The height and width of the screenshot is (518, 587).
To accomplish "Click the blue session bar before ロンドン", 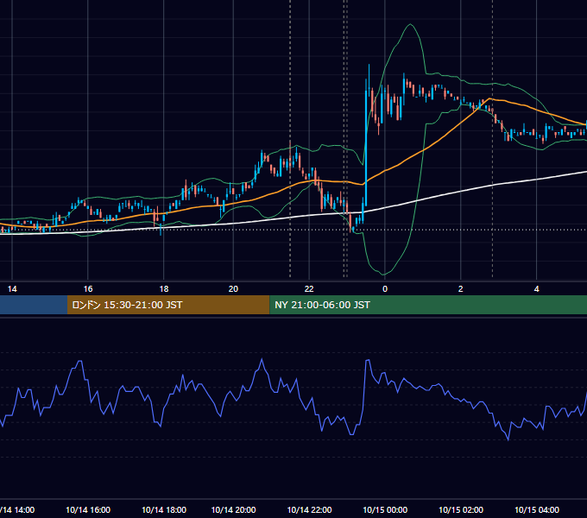I will [x=34, y=305].
